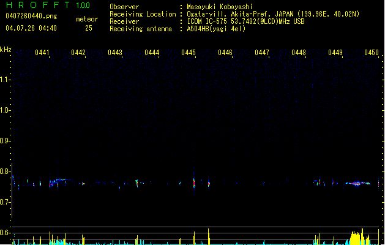Image resolution: width=385 pixels, height=245 pixels.
Task: Select the location text Ogata-vill. Akita-Pref. JAPAN
Action: [x=241, y=14]
